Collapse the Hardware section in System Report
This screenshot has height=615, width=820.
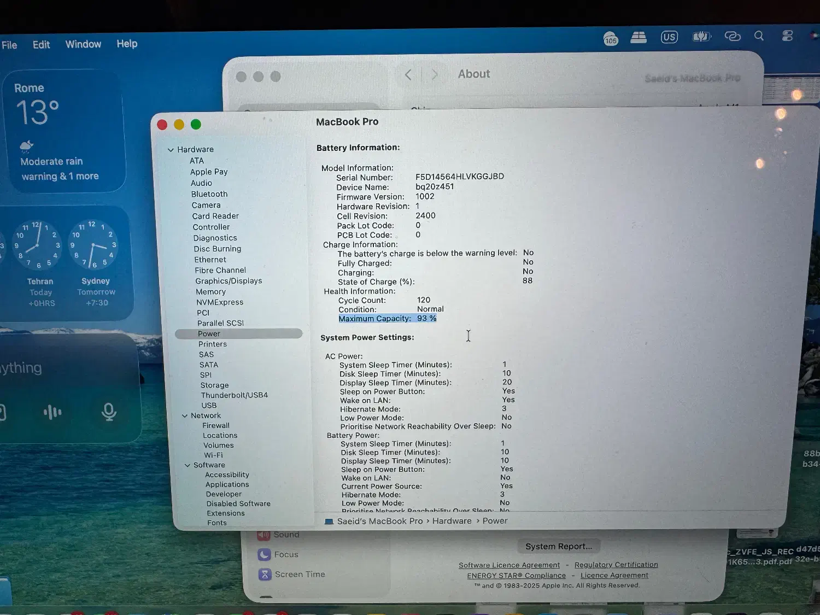[x=171, y=149]
